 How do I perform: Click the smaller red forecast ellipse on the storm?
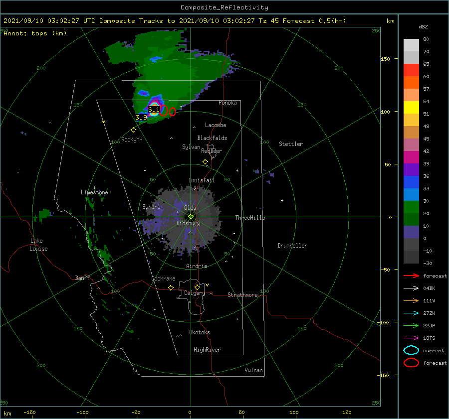[x=172, y=112]
